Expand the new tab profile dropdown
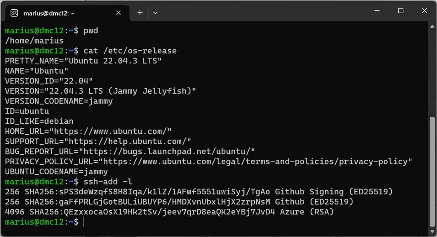 pyautogui.click(x=155, y=13)
